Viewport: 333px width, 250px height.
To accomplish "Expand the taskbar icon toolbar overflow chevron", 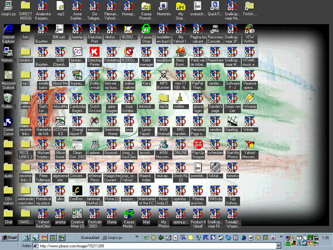I will 281,237.
